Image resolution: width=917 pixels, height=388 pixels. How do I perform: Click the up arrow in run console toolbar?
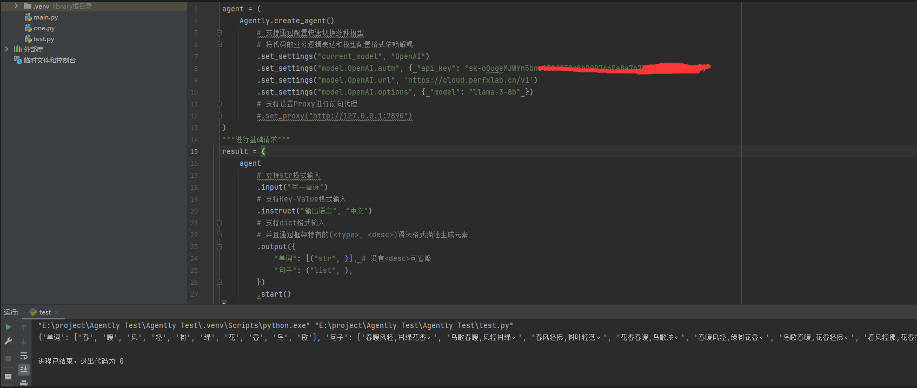pyautogui.click(x=24, y=327)
